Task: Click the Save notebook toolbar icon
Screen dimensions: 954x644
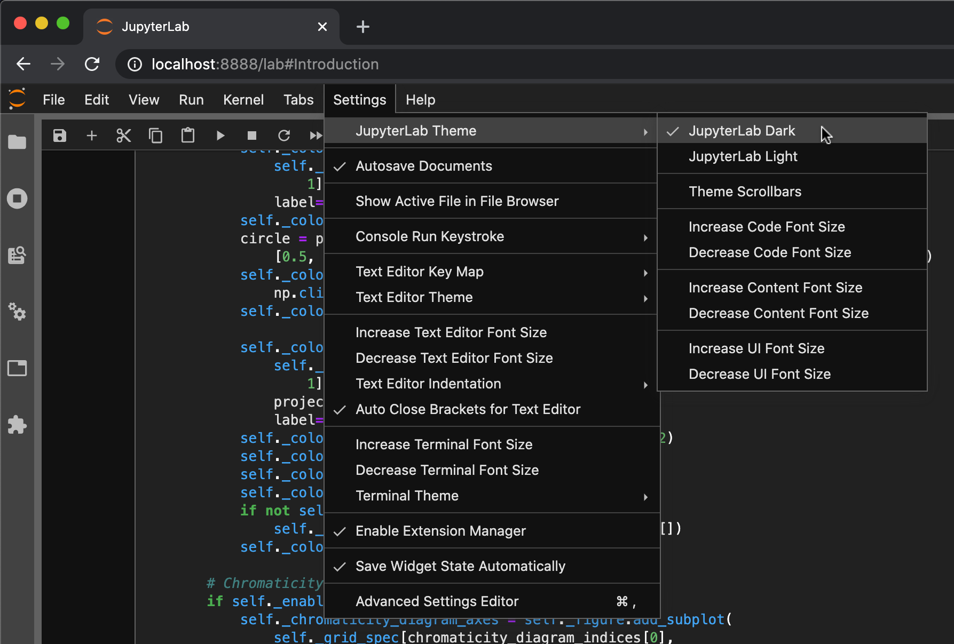Action: click(x=60, y=136)
